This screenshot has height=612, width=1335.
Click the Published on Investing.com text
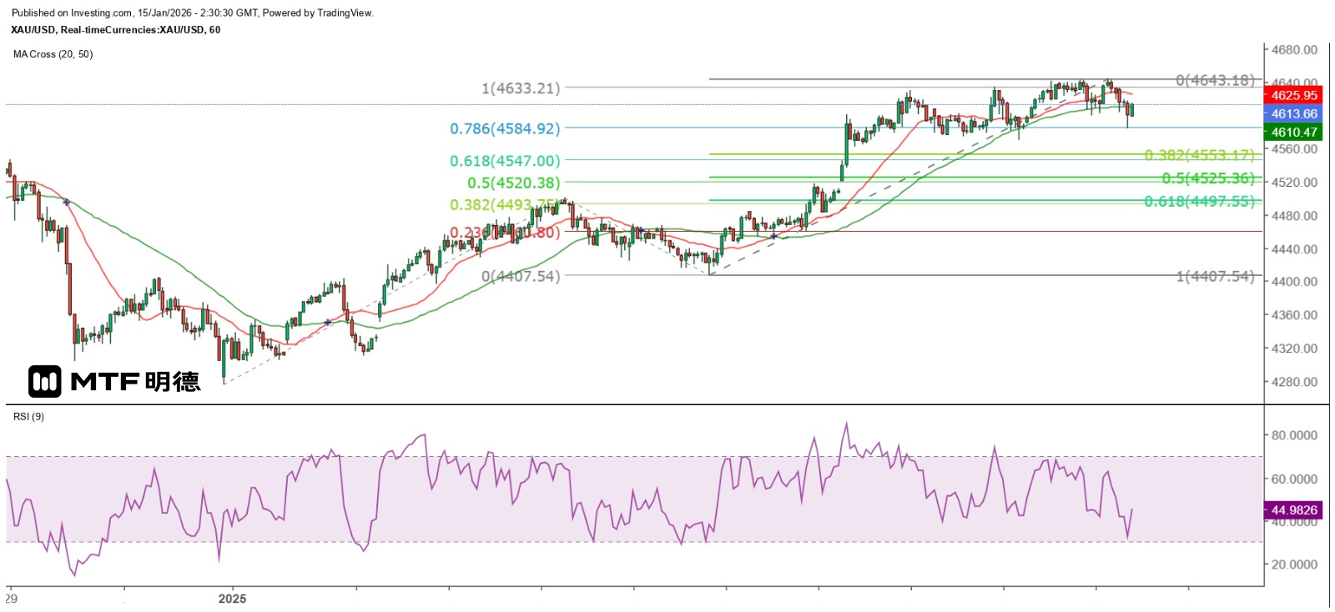point(193,13)
